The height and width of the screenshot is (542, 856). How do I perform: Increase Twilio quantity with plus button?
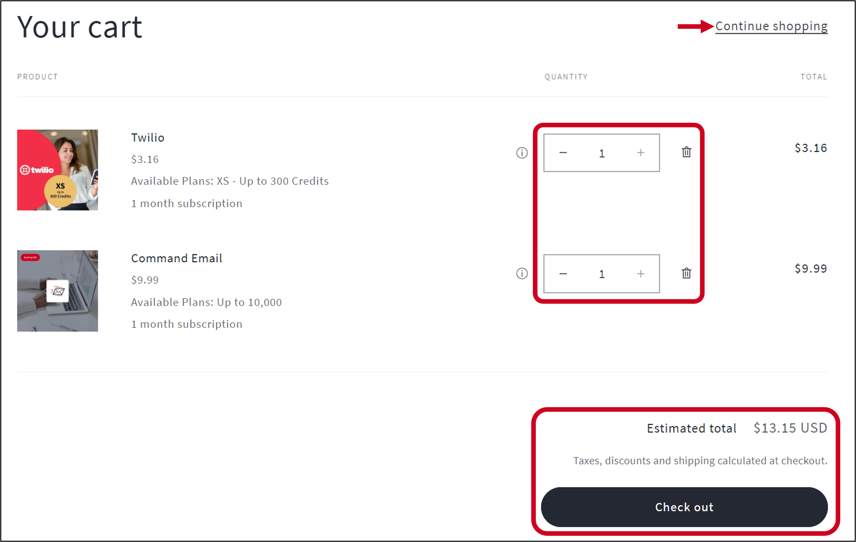coord(641,153)
